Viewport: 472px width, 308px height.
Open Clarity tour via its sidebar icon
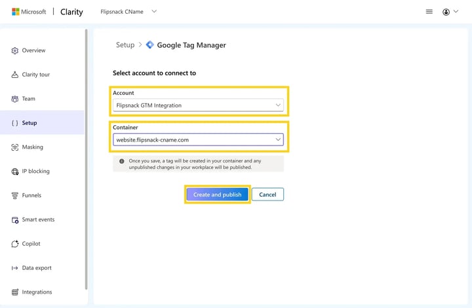[x=14, y=75]
